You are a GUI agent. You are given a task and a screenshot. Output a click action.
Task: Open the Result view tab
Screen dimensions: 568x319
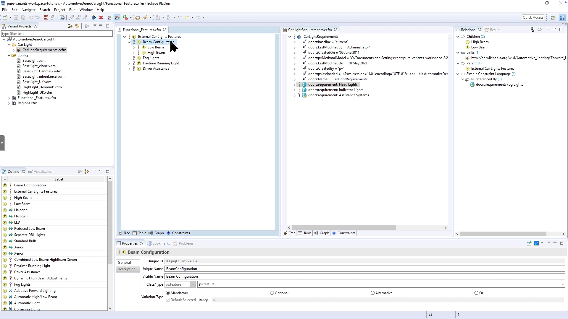coord(492,30)
